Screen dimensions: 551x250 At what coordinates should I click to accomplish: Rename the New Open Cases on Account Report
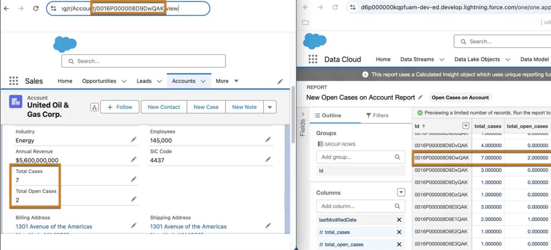click(420, 97)
